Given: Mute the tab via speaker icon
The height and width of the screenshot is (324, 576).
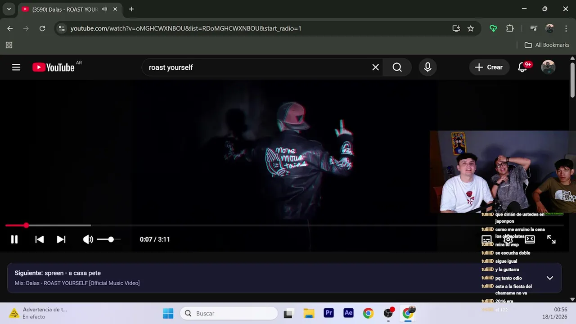Looking at the screenshot, I should 104,9.
